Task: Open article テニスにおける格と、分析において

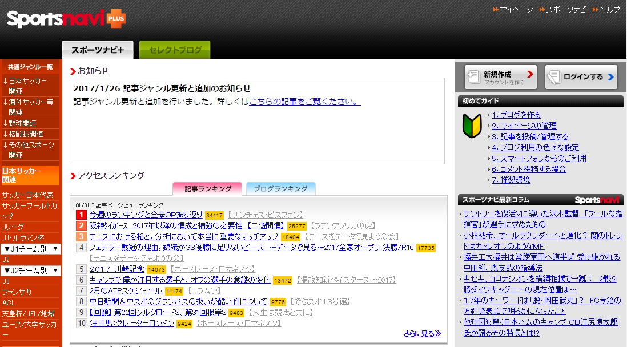Action: (x=184, y=237)
